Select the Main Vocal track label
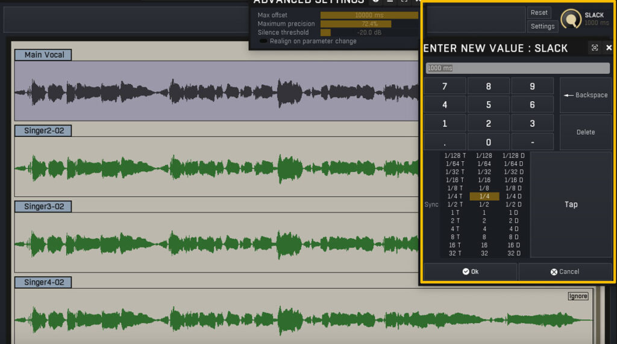Viewport: 617px width, 344px height. pyautogui.click(x=43, y=55)
